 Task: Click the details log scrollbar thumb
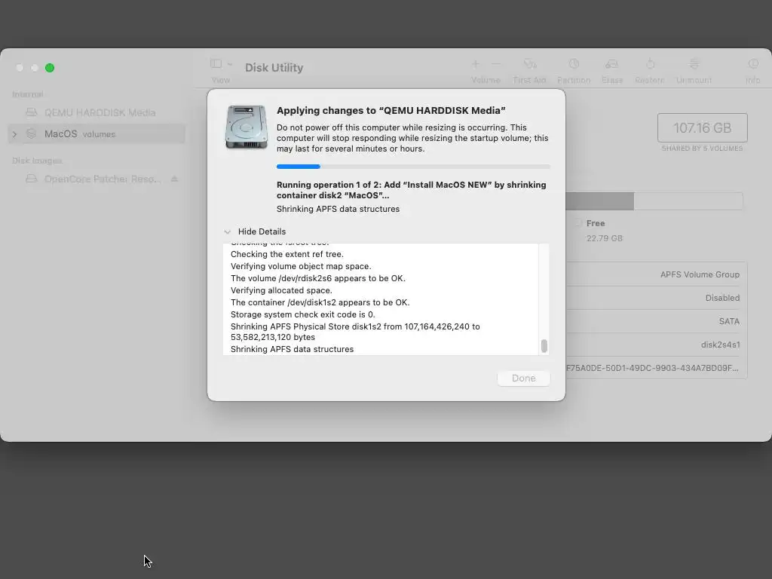[544, 345]
